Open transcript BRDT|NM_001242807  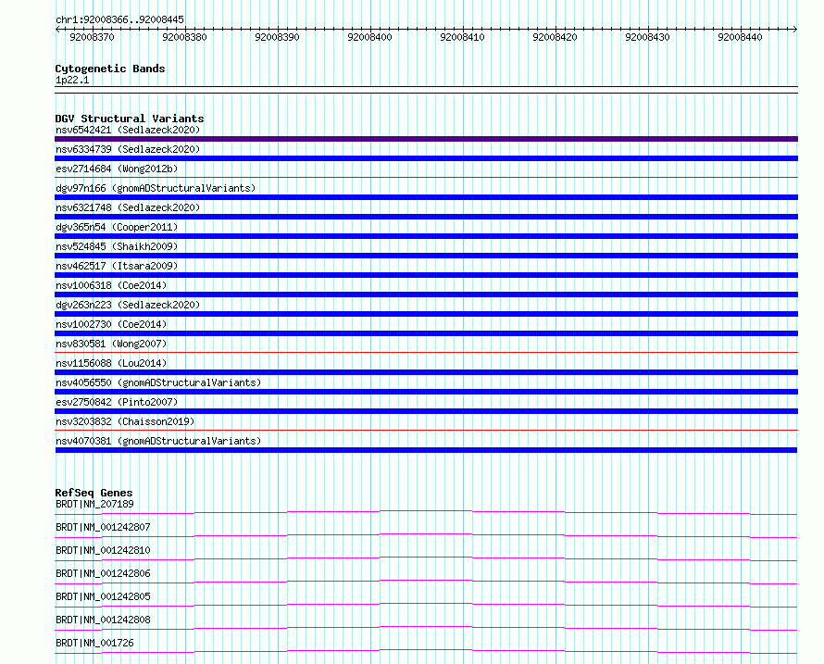[x=103, y=527]
